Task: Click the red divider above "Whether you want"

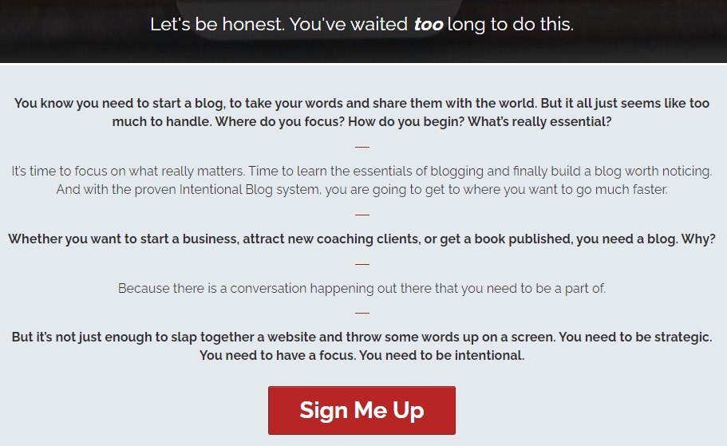Action: (x=362, y=215)
